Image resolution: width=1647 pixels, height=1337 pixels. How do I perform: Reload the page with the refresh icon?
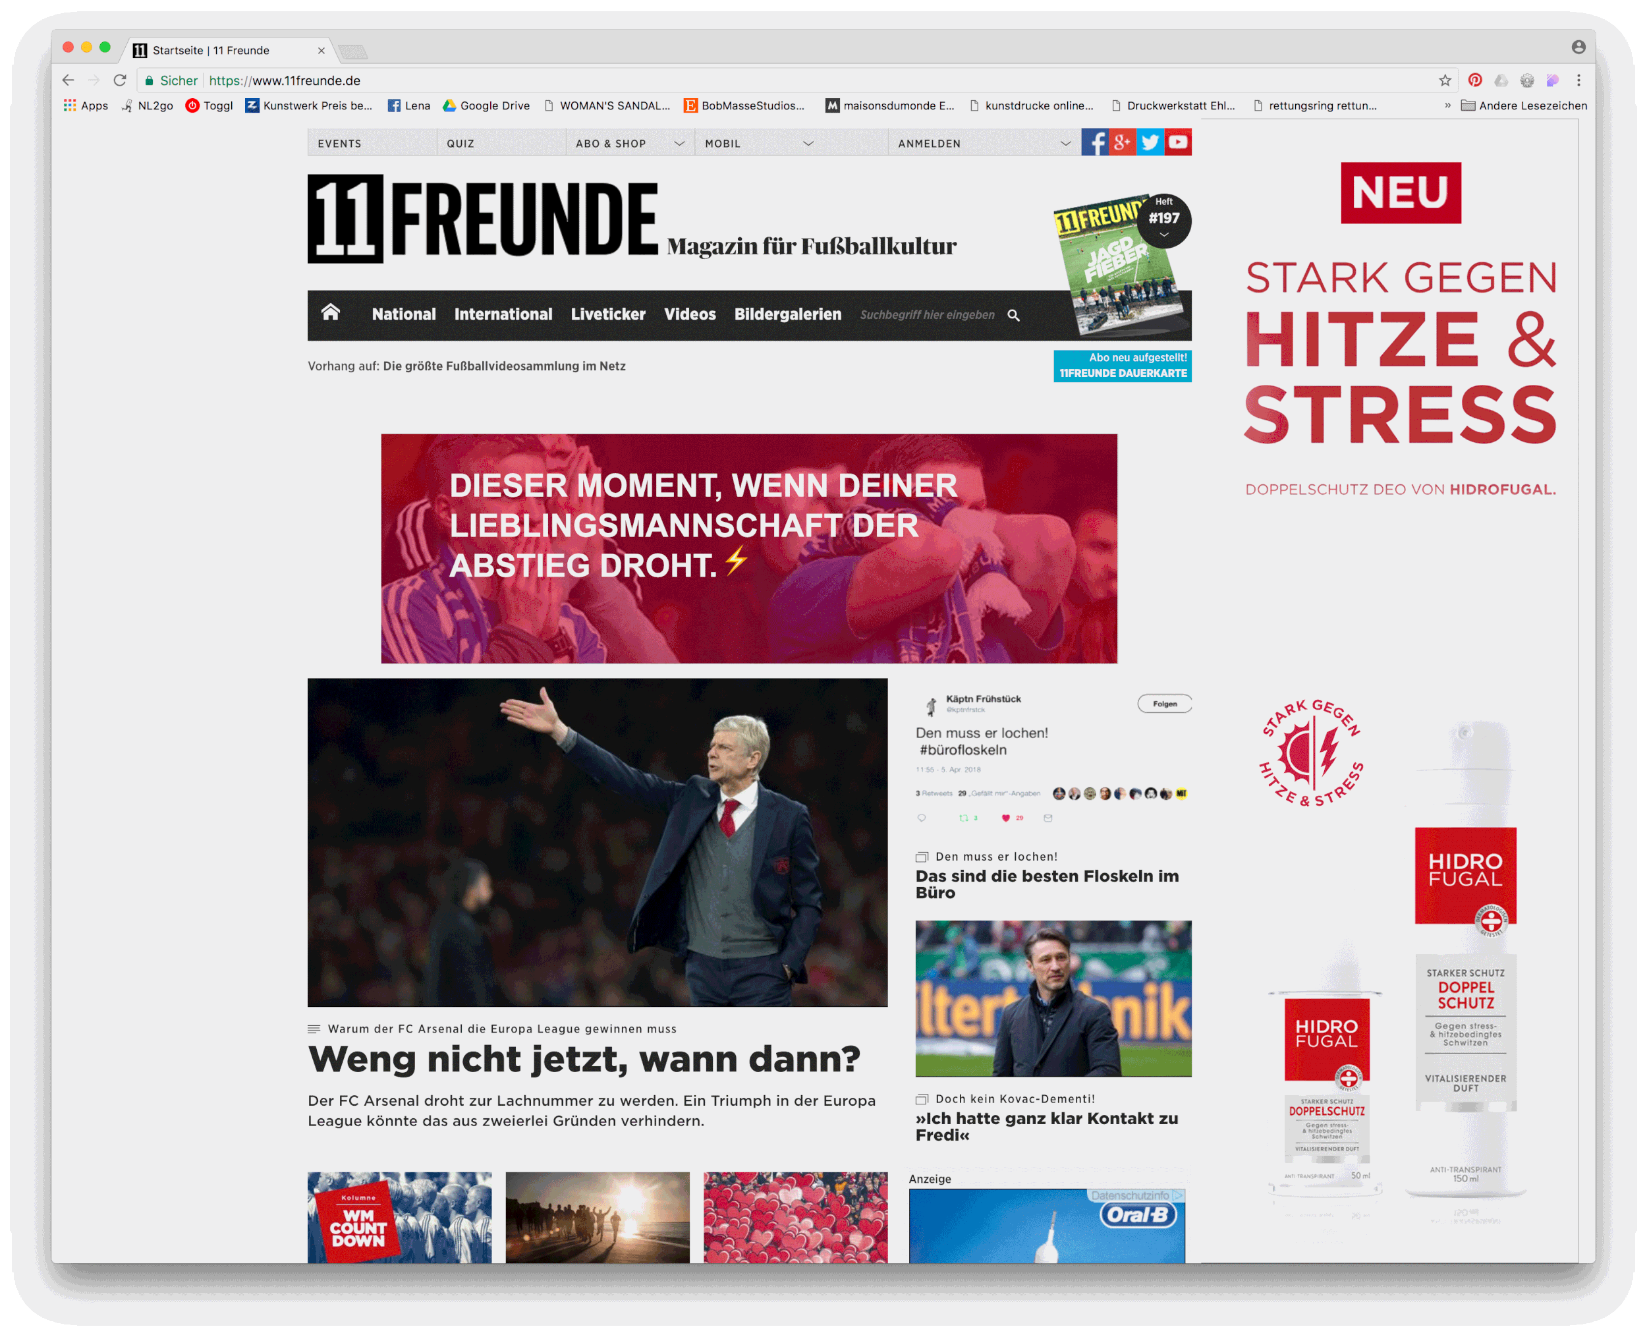tap(119, 80)
